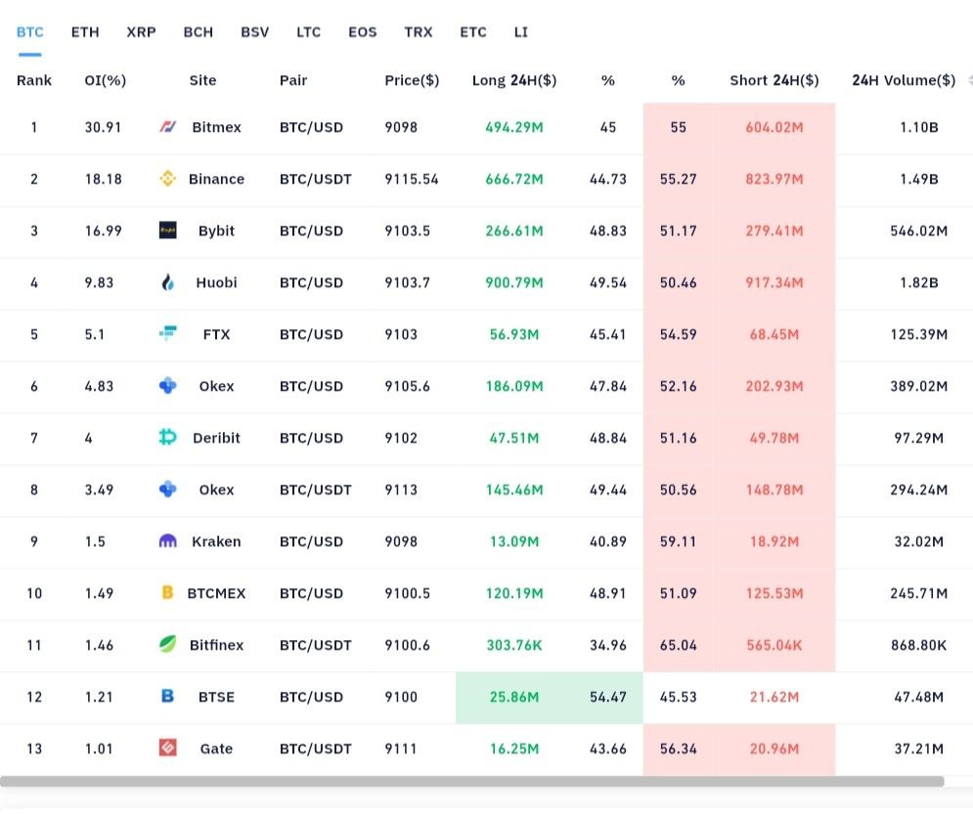Viewport: 973px width, 814px height.
Task: Click Gate pair BTC/USDT
Action: tap(315, 749)
